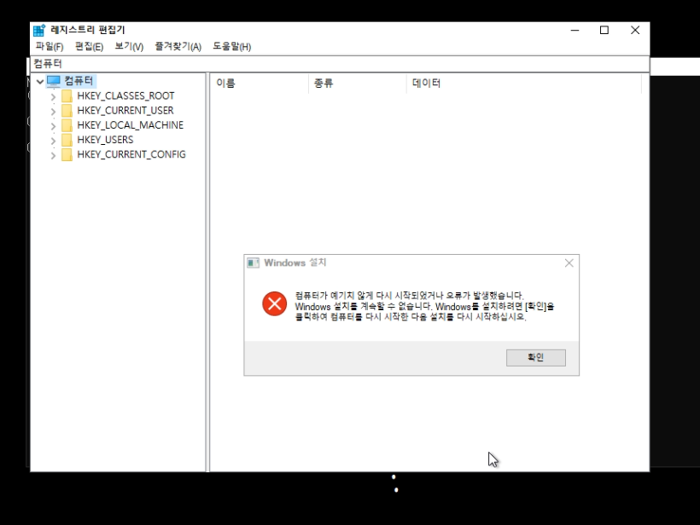700x525 pixels.
Task: Expand the HKEY_CURRENT_CONFIG key
Action: point(53,155)
